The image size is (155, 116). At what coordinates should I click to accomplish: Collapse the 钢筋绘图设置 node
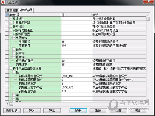(11, 34)
